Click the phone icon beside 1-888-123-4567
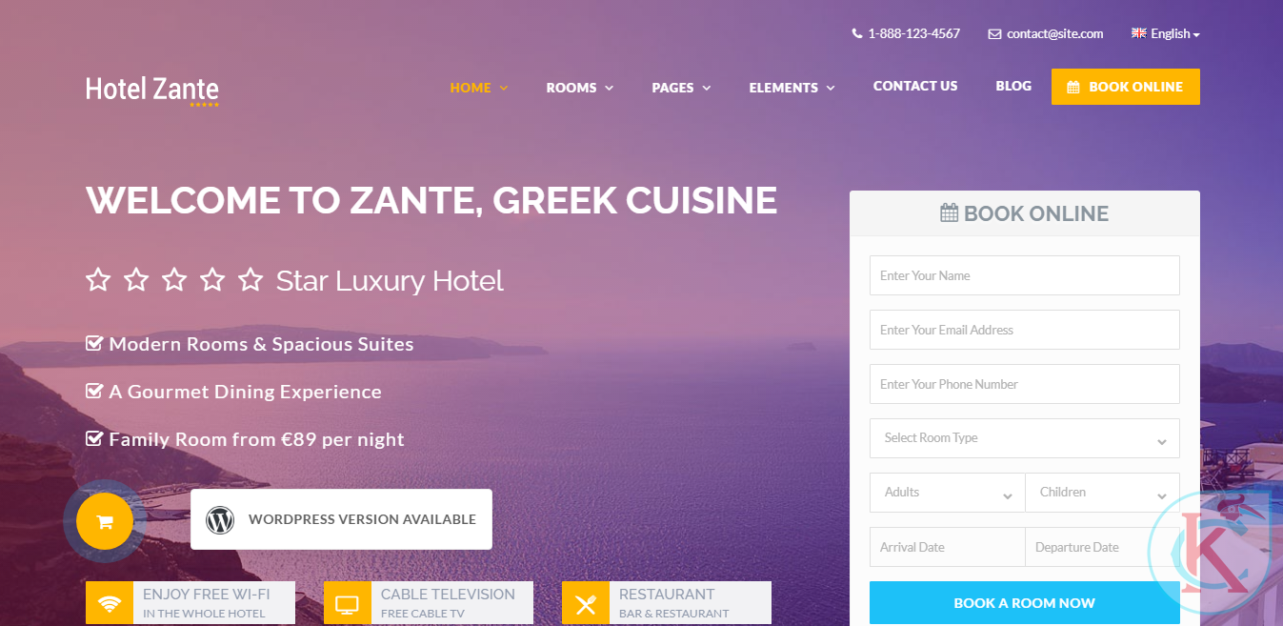This screenshot has height=626, width=1283. [857, 33]
